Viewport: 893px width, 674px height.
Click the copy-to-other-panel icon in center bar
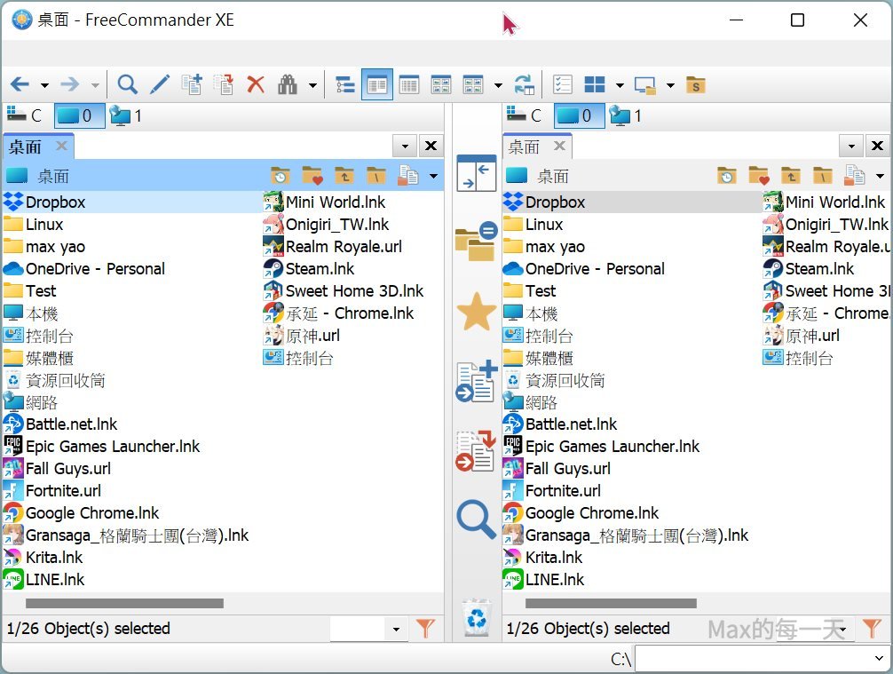click(x=476, y=382)
